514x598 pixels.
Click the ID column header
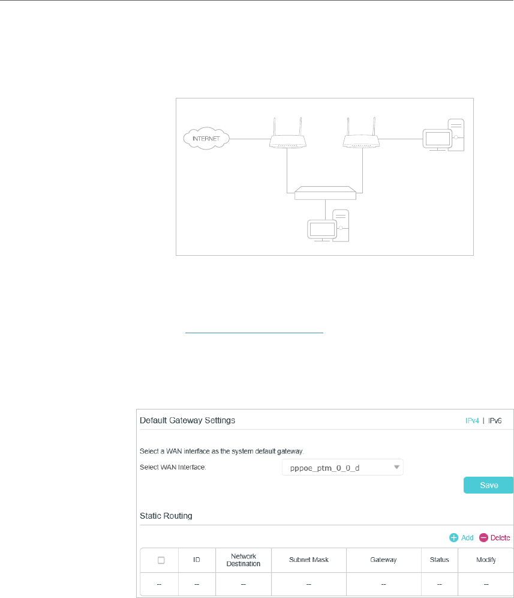click(197, 560)
